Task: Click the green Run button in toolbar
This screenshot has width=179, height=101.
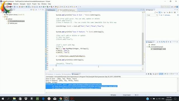Action: point(44,7)
